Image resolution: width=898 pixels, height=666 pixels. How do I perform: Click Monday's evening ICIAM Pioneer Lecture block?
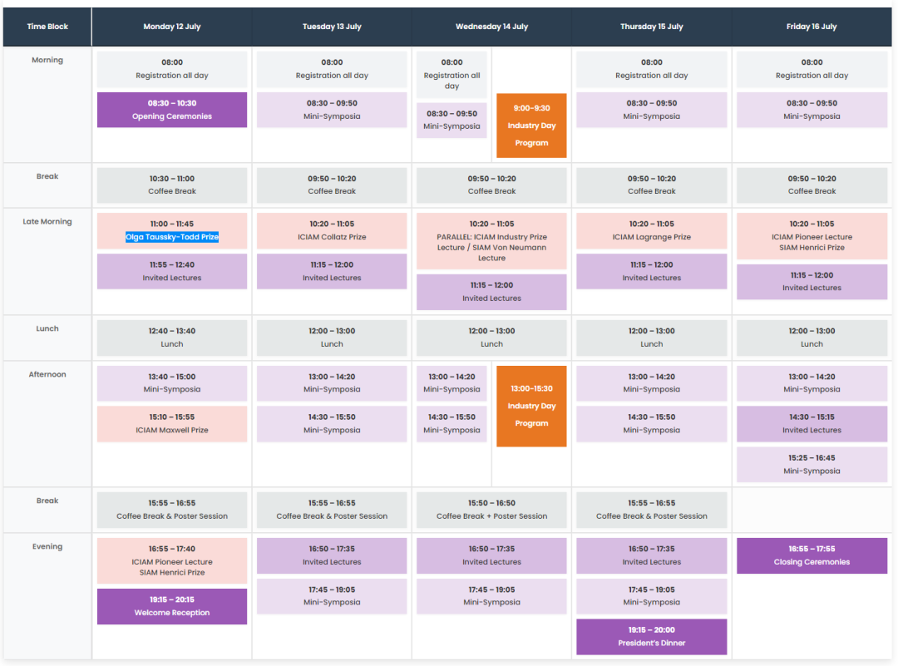click(x=172, y=560)
